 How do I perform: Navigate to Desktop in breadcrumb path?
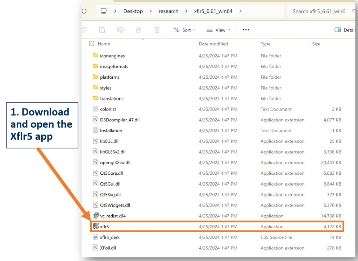click(x=133, y=11)
